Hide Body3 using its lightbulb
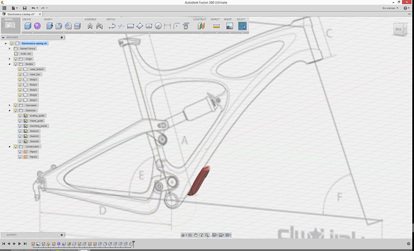 (20, 80)
